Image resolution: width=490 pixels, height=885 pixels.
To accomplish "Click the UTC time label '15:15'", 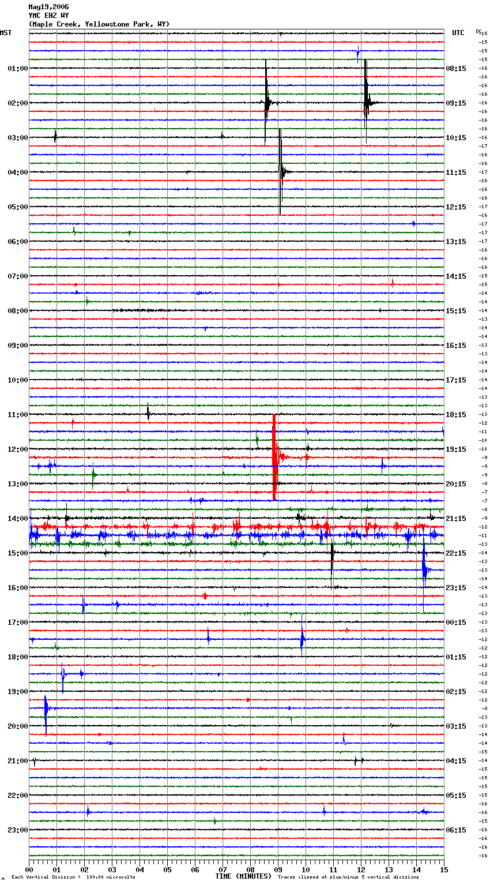I will point(456,311).
